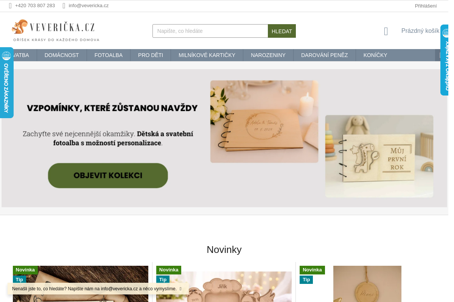Screen dimensions: 454x302
Task: Click Objevit kolekci banner button
Action: click(x=108, y=176)
